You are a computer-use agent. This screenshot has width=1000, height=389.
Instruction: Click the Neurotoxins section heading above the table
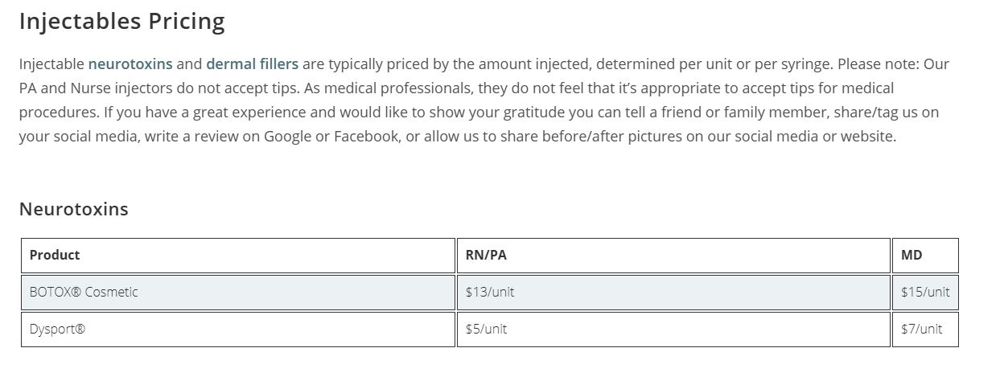pos(73,209)
